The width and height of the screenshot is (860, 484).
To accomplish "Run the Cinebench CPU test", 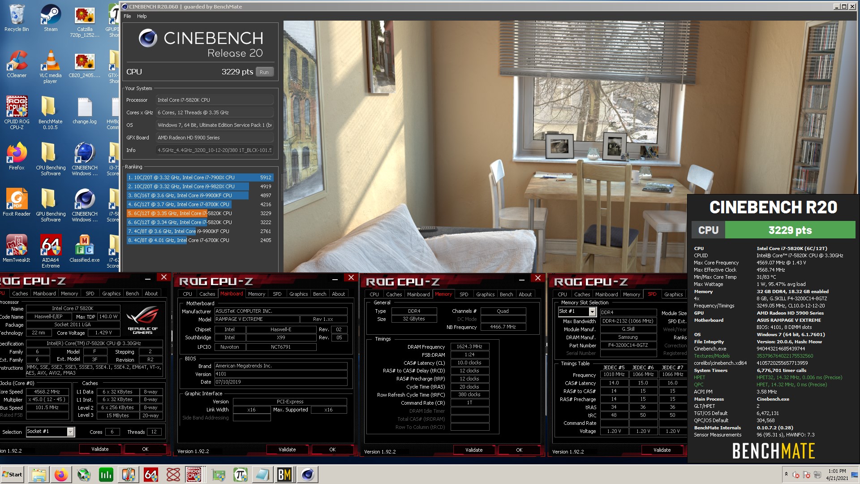I will click(x=264, y=72).
